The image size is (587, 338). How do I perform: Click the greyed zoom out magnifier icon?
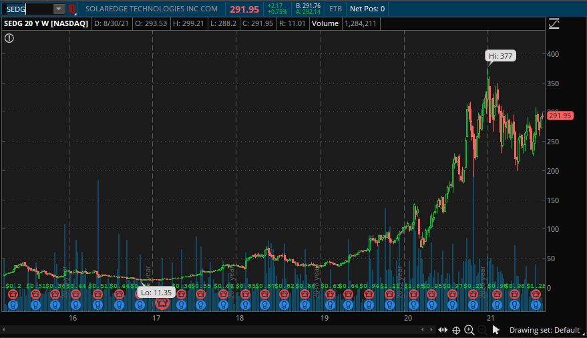[482, 330]
